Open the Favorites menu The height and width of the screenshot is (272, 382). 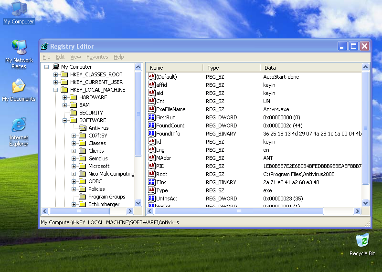(x=97, y=57)
